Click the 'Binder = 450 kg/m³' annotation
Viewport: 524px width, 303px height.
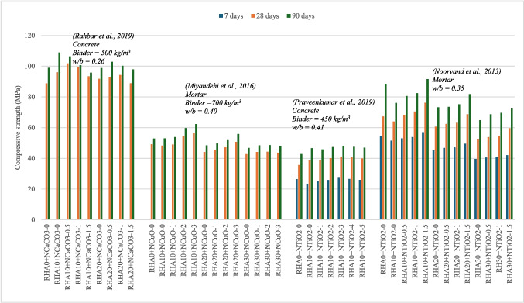tap(320, 119)
